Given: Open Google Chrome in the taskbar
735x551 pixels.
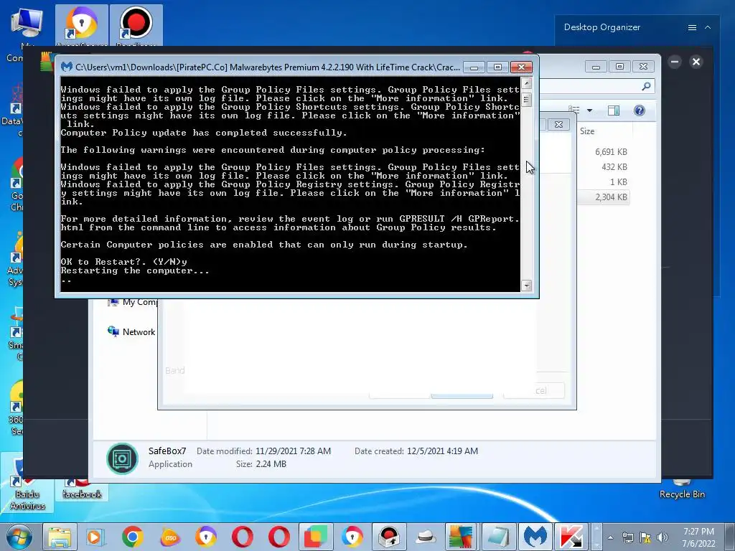Looking at the screenshot, I should (133, 537).
